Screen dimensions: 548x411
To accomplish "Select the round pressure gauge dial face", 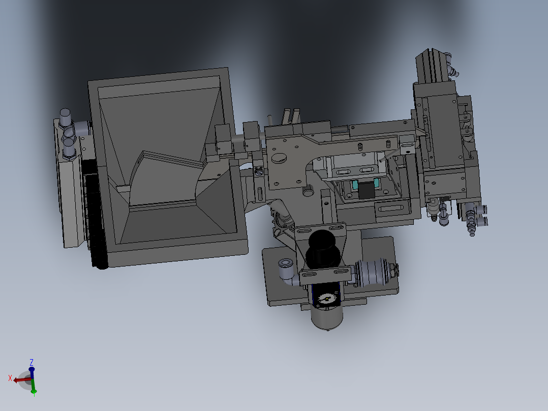I will point(327,299).
